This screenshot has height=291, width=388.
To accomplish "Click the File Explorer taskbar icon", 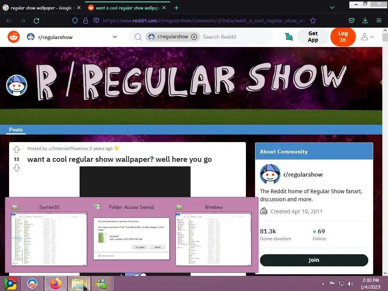I will [78, 283].
